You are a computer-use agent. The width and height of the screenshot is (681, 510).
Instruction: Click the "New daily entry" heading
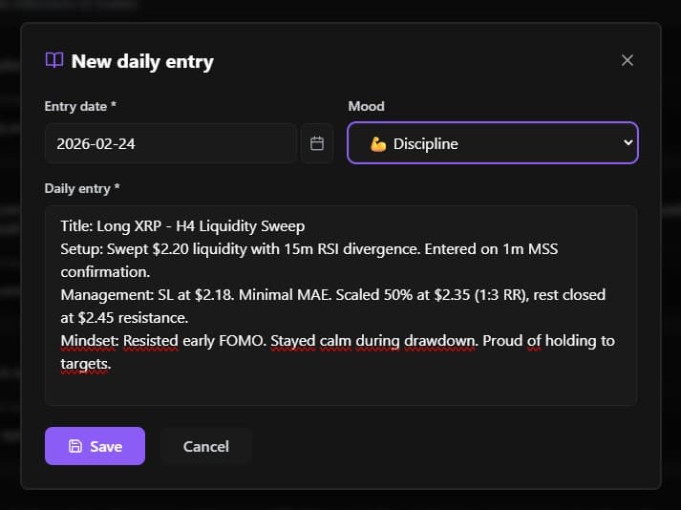click(x=142, y=61)
